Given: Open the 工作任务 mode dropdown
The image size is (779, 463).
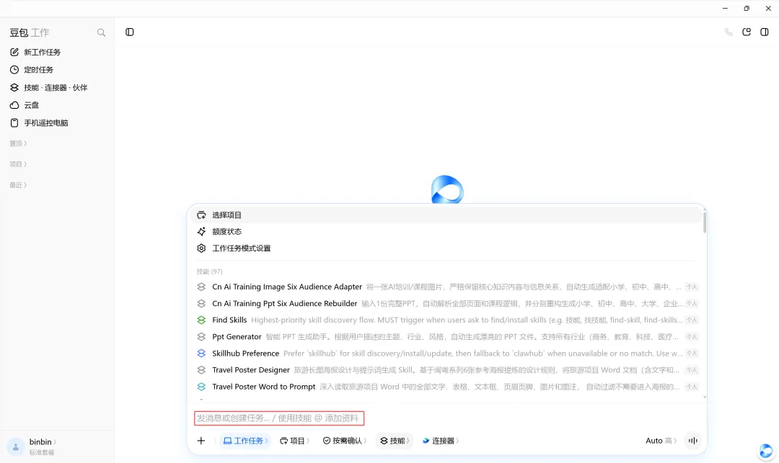Looking at the screenshot, I should 245,441.
